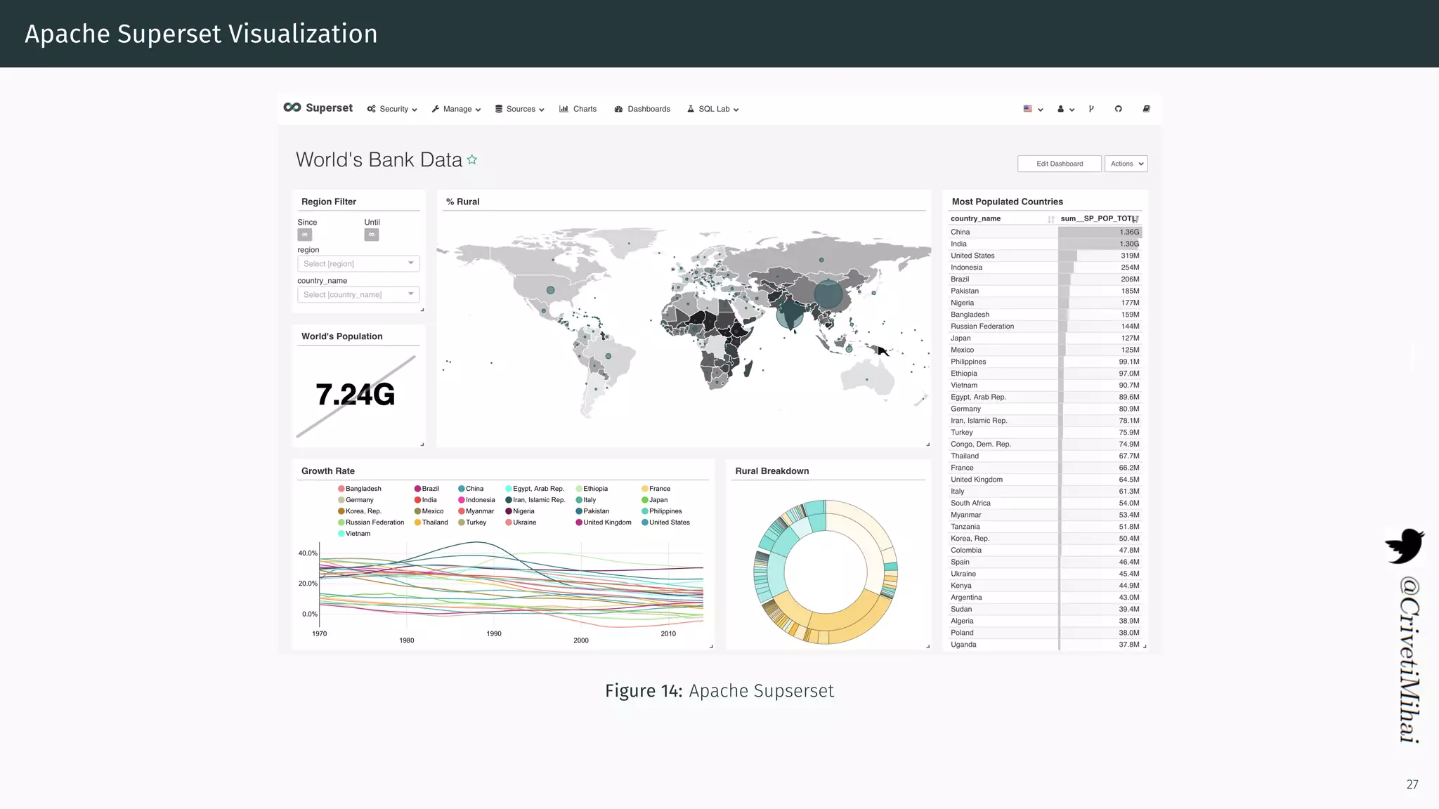Go to Dashboards
This screenshot has height=809, width=1439.
click(642, 109)
